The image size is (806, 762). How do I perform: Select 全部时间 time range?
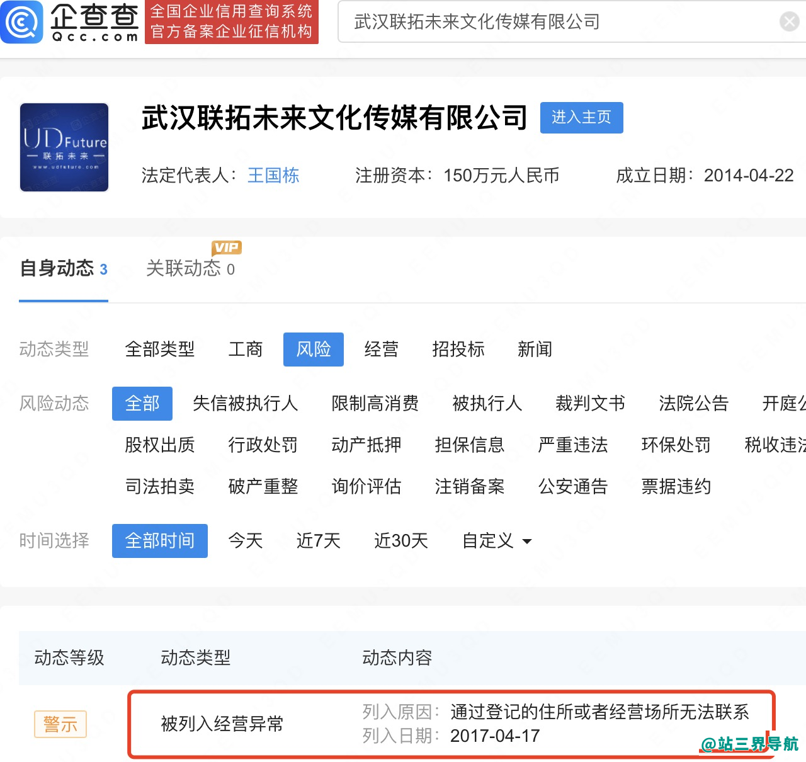(160, 541)
